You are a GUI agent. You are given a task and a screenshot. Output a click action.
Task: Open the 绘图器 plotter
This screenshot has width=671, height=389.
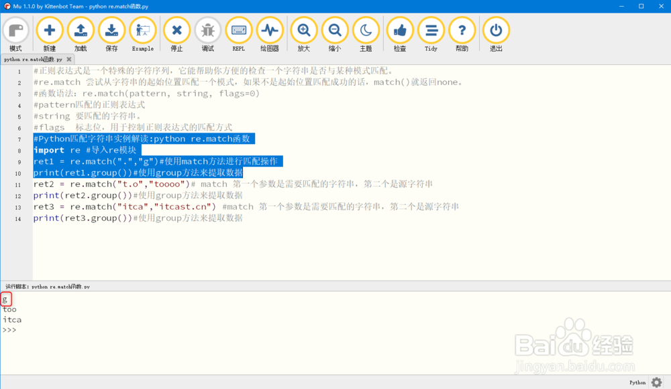click(x=270, y=34)
